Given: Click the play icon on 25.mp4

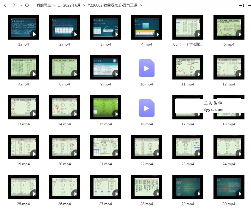Looking at the screenshot, I should tap(34, 194).
